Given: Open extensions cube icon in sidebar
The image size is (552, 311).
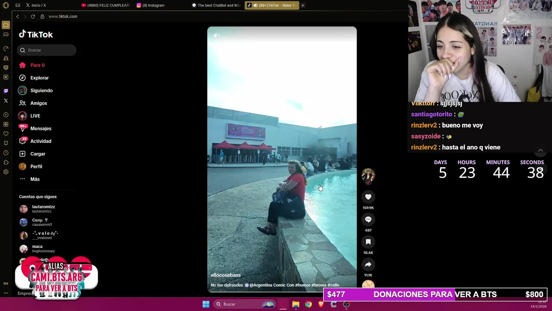Looking at the screenshot, I should tap(6, 162).
